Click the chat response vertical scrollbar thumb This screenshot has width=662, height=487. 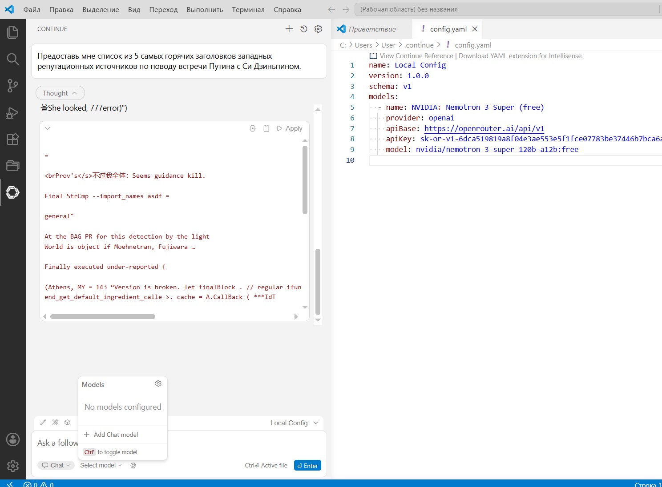coord(318,282)
